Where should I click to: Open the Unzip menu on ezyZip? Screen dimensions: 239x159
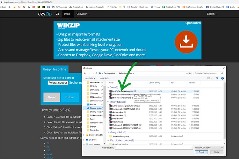[68, 14]
